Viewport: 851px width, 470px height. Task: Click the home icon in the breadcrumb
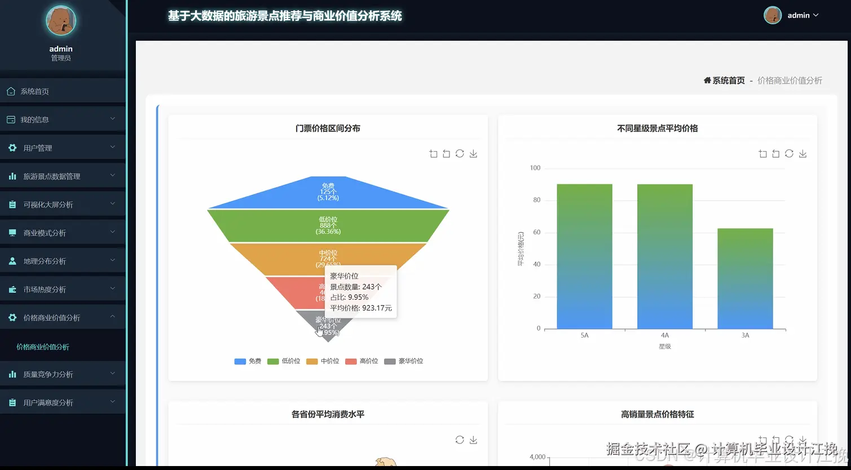(707, 81)
